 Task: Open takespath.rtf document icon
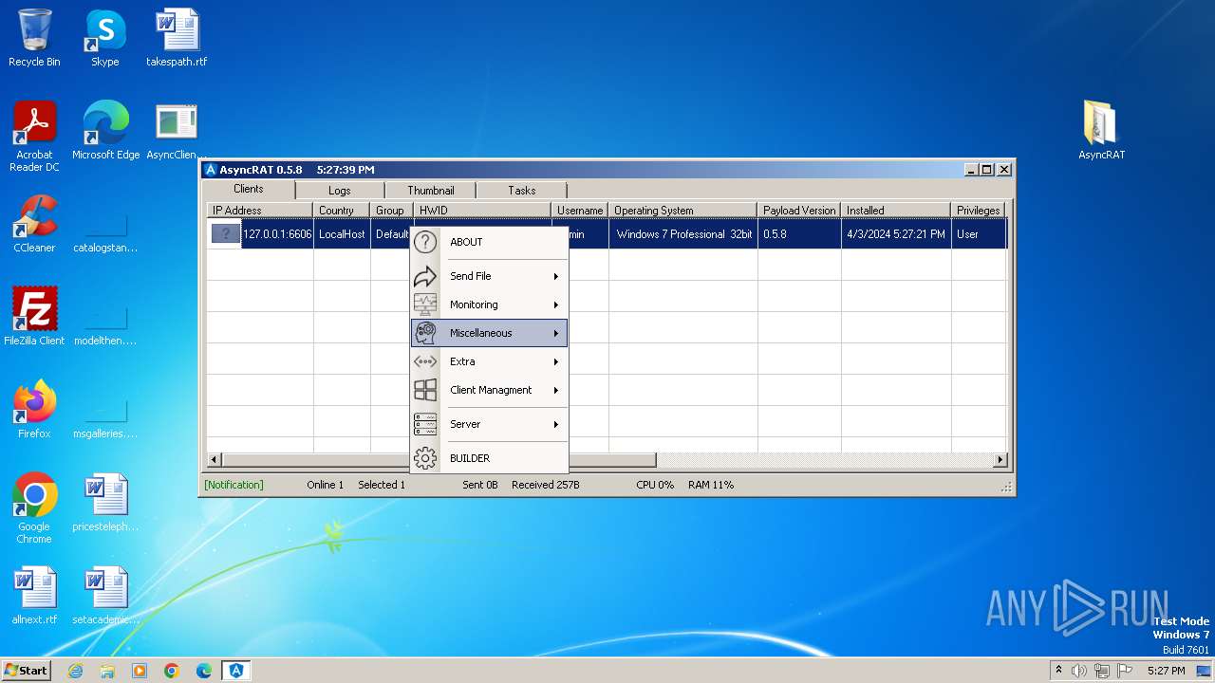pos(177,38)
